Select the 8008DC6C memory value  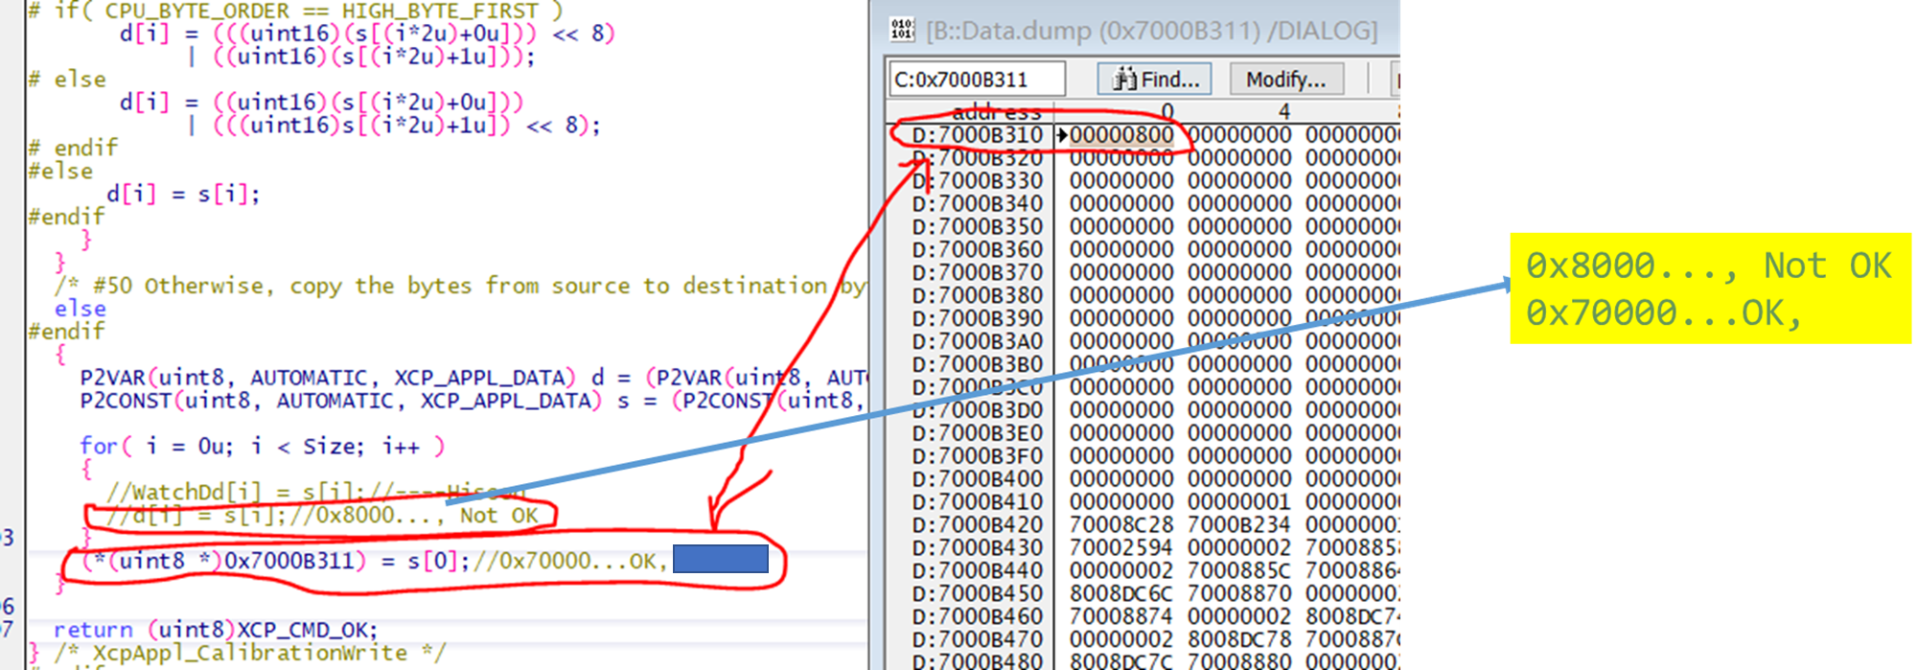coord(1120,594)
